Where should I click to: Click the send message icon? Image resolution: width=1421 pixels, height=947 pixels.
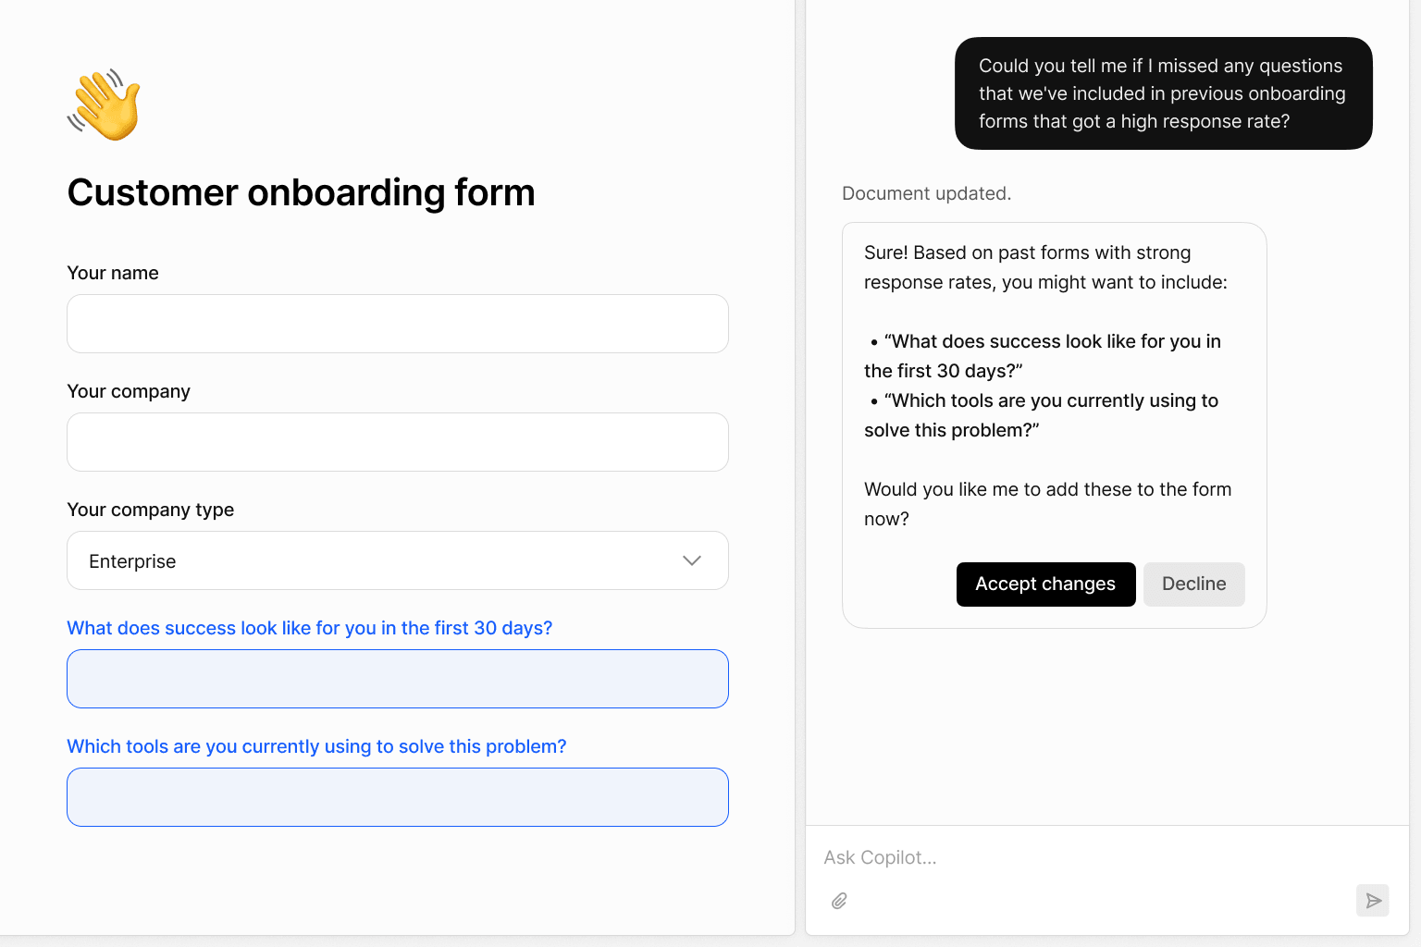click(x=1373, y=900)
